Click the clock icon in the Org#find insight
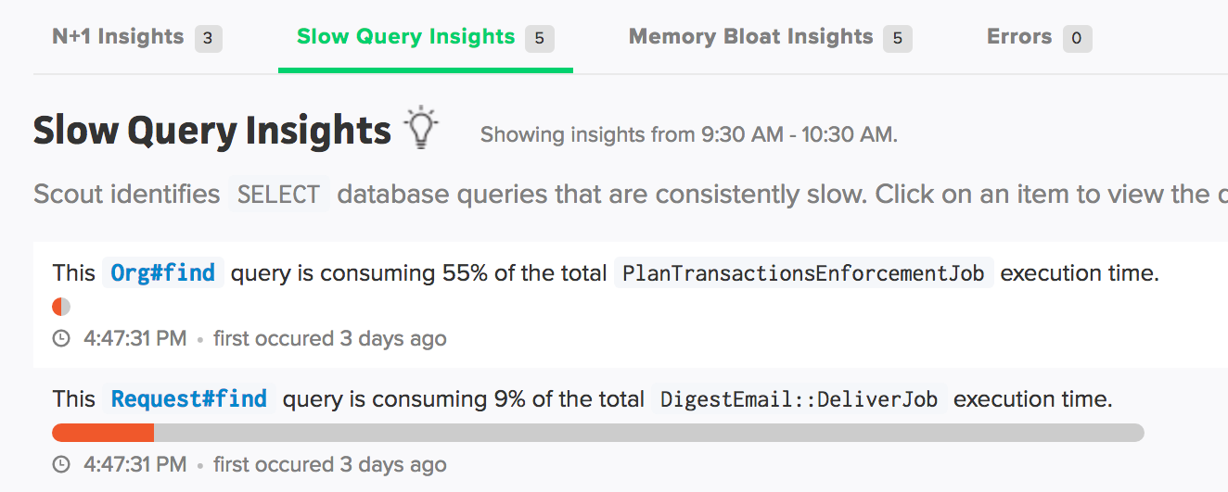This screenshot has width=1228, height=492. 61,339
